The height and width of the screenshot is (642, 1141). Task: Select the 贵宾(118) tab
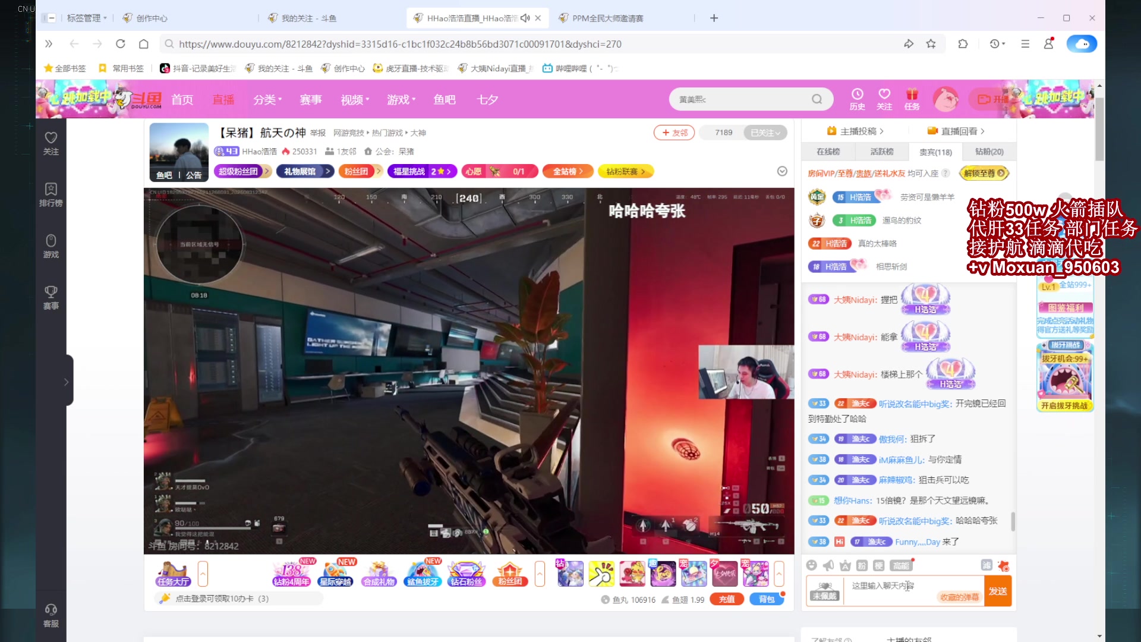click(x=935, y=152)
